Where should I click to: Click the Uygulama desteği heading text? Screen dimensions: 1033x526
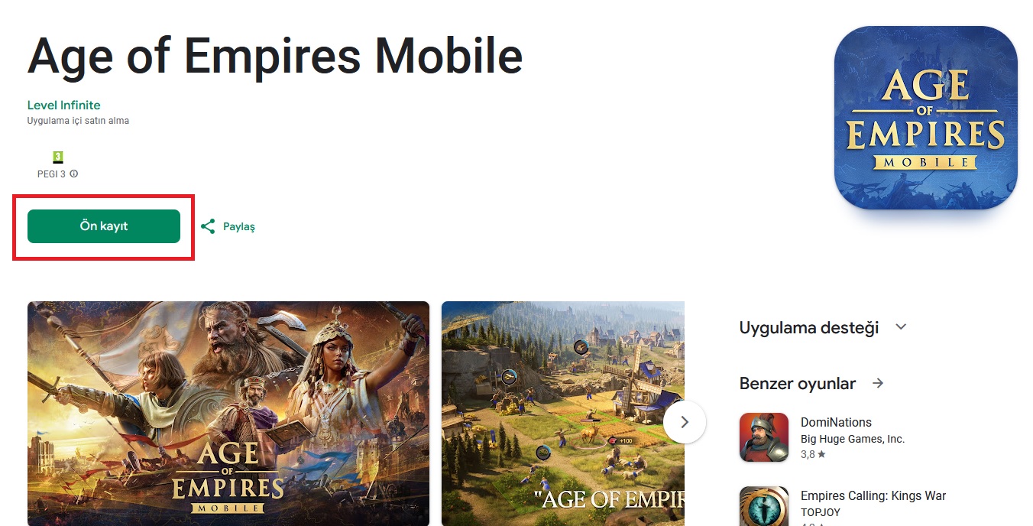(x=809, y=328)
